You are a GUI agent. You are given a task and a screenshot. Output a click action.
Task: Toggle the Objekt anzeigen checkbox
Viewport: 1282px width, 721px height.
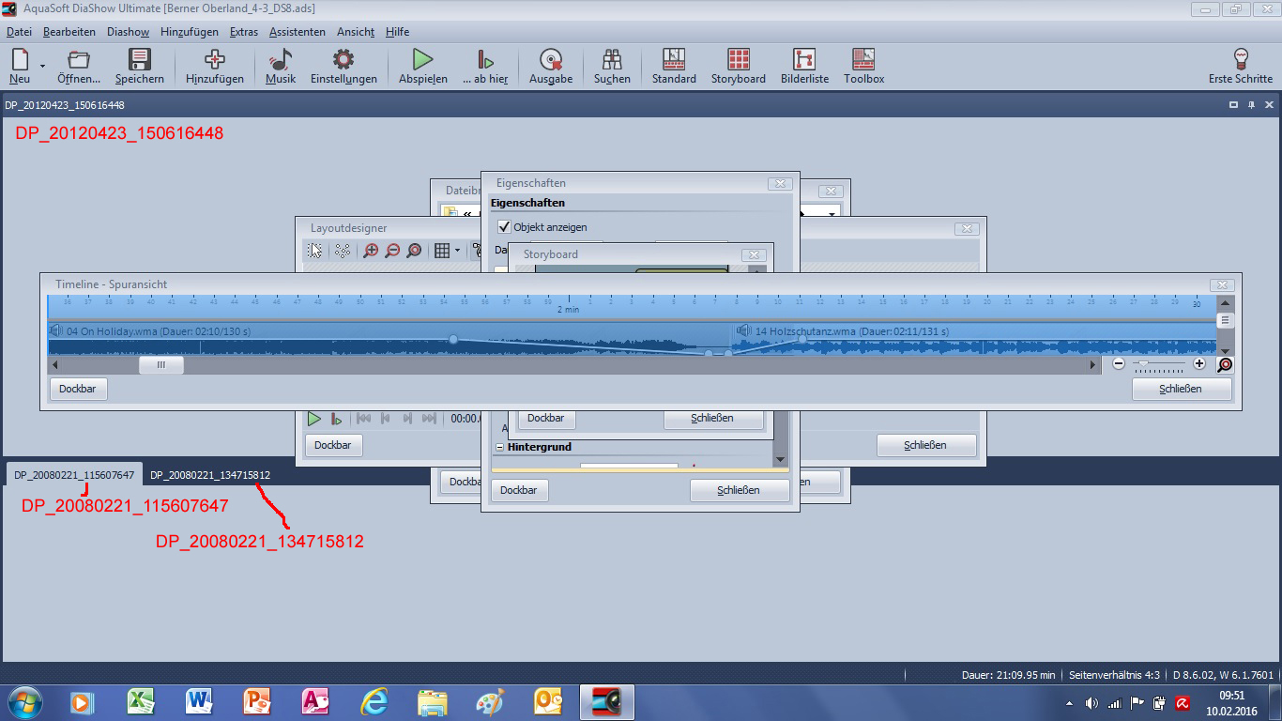[x=504, y=227]
